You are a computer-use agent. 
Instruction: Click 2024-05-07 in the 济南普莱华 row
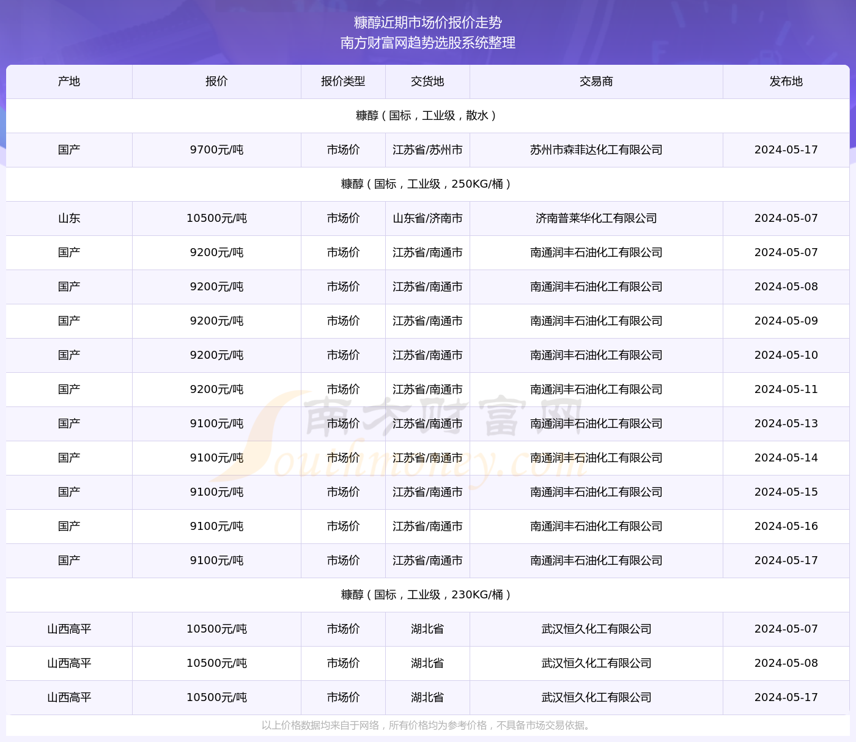(786, 218)
